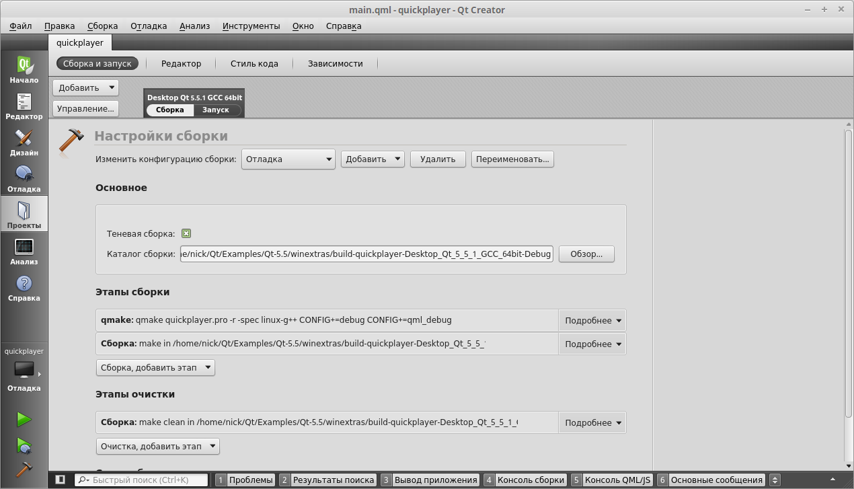Expand qmake step Подробнее details
854x489 pixels.
tap(592, 320)
